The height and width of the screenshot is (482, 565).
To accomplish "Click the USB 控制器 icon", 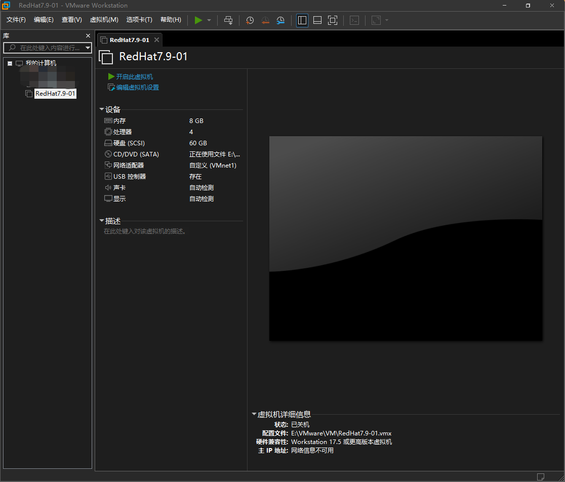I will pos(108,177).
